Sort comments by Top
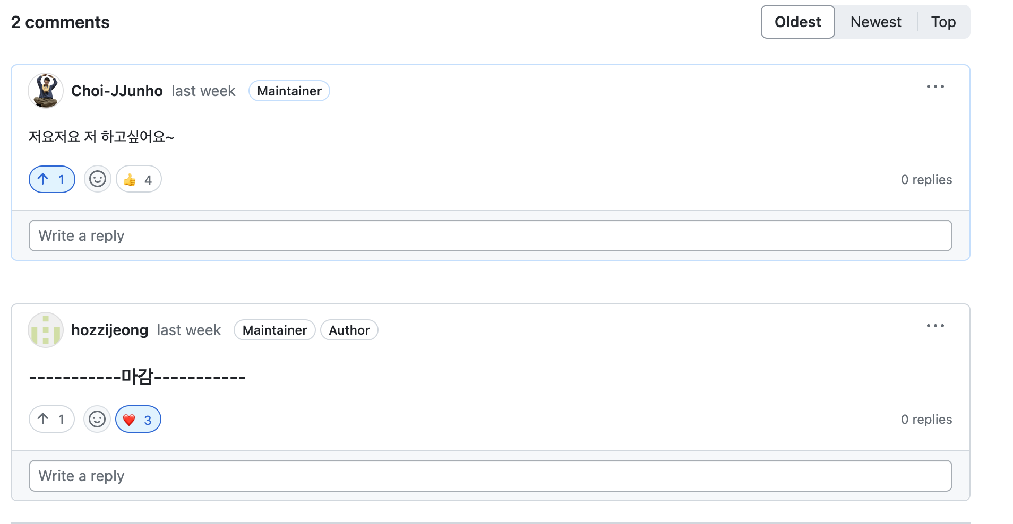The image size is (1013, 524). [x=943, y=22]
